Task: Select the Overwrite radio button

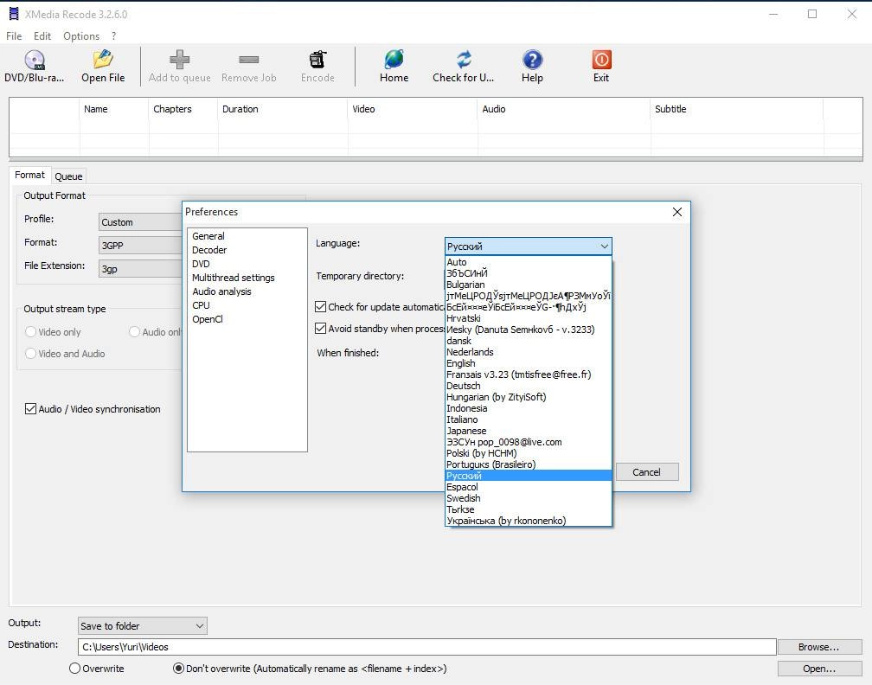Action: pyautogui.click(x=74, y=669)
